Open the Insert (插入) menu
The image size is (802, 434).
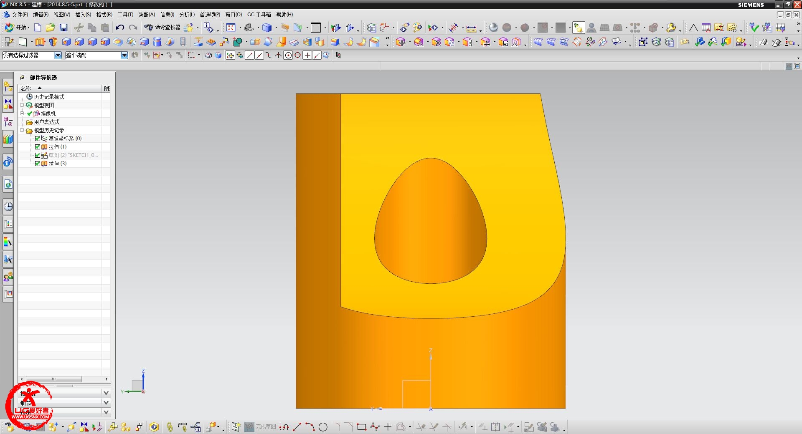point(83,15)
